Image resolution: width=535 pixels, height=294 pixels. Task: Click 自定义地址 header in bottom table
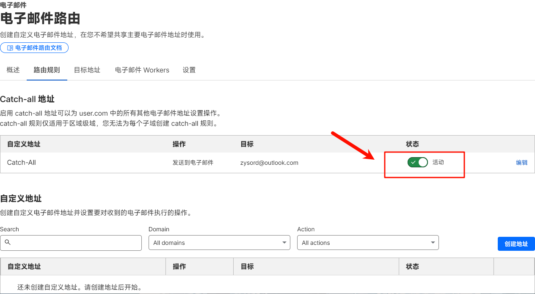pos(24,266)
